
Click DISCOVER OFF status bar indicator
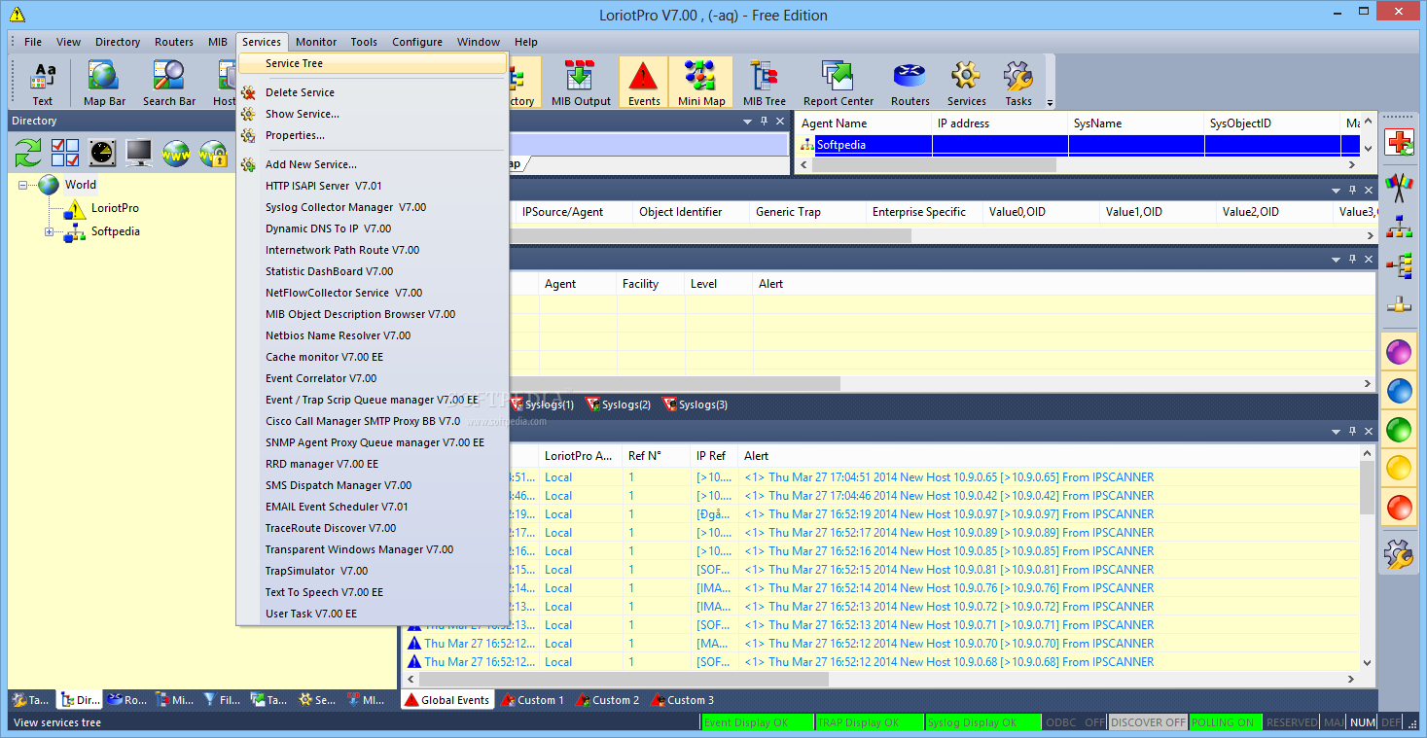(x=1149, y=722)
